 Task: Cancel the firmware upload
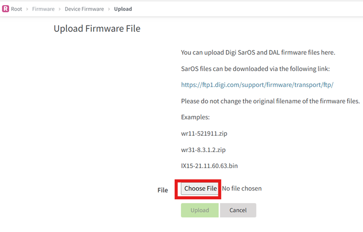(238, 210)
